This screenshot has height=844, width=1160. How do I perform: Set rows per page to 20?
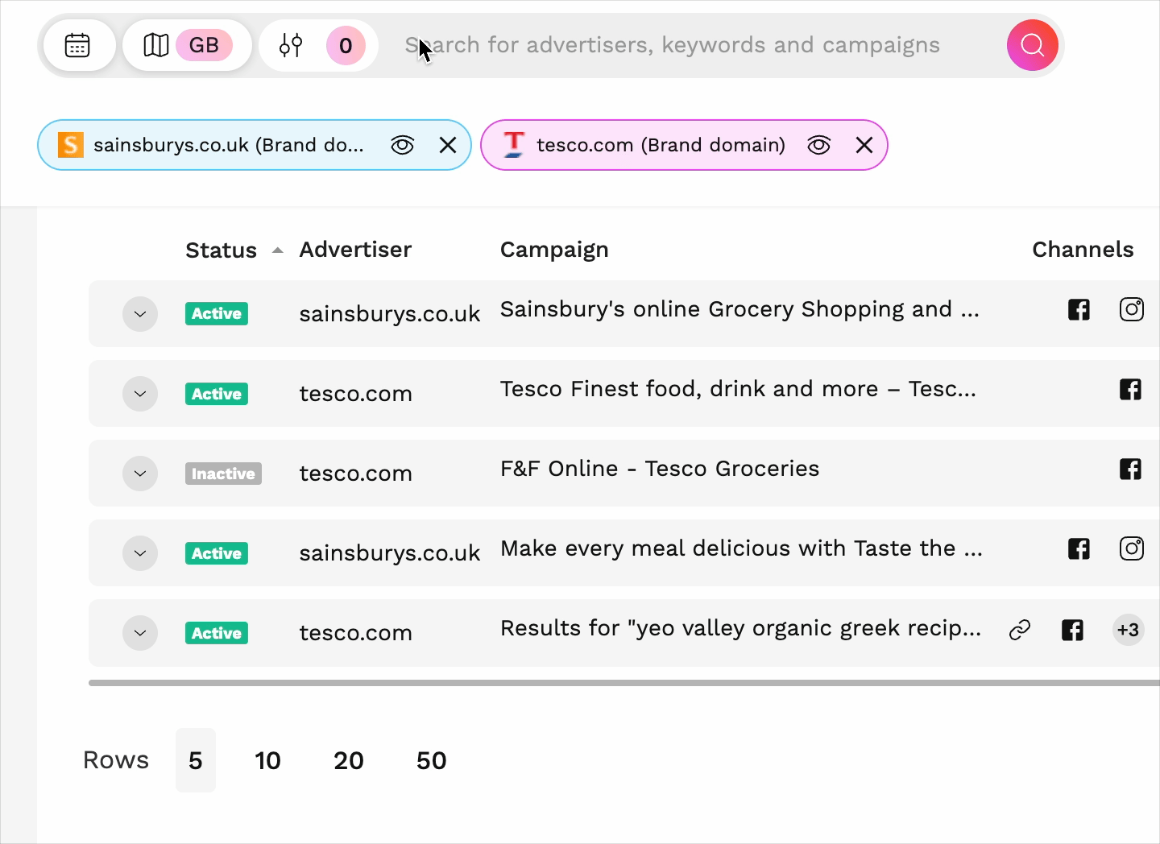click(348, 760)
